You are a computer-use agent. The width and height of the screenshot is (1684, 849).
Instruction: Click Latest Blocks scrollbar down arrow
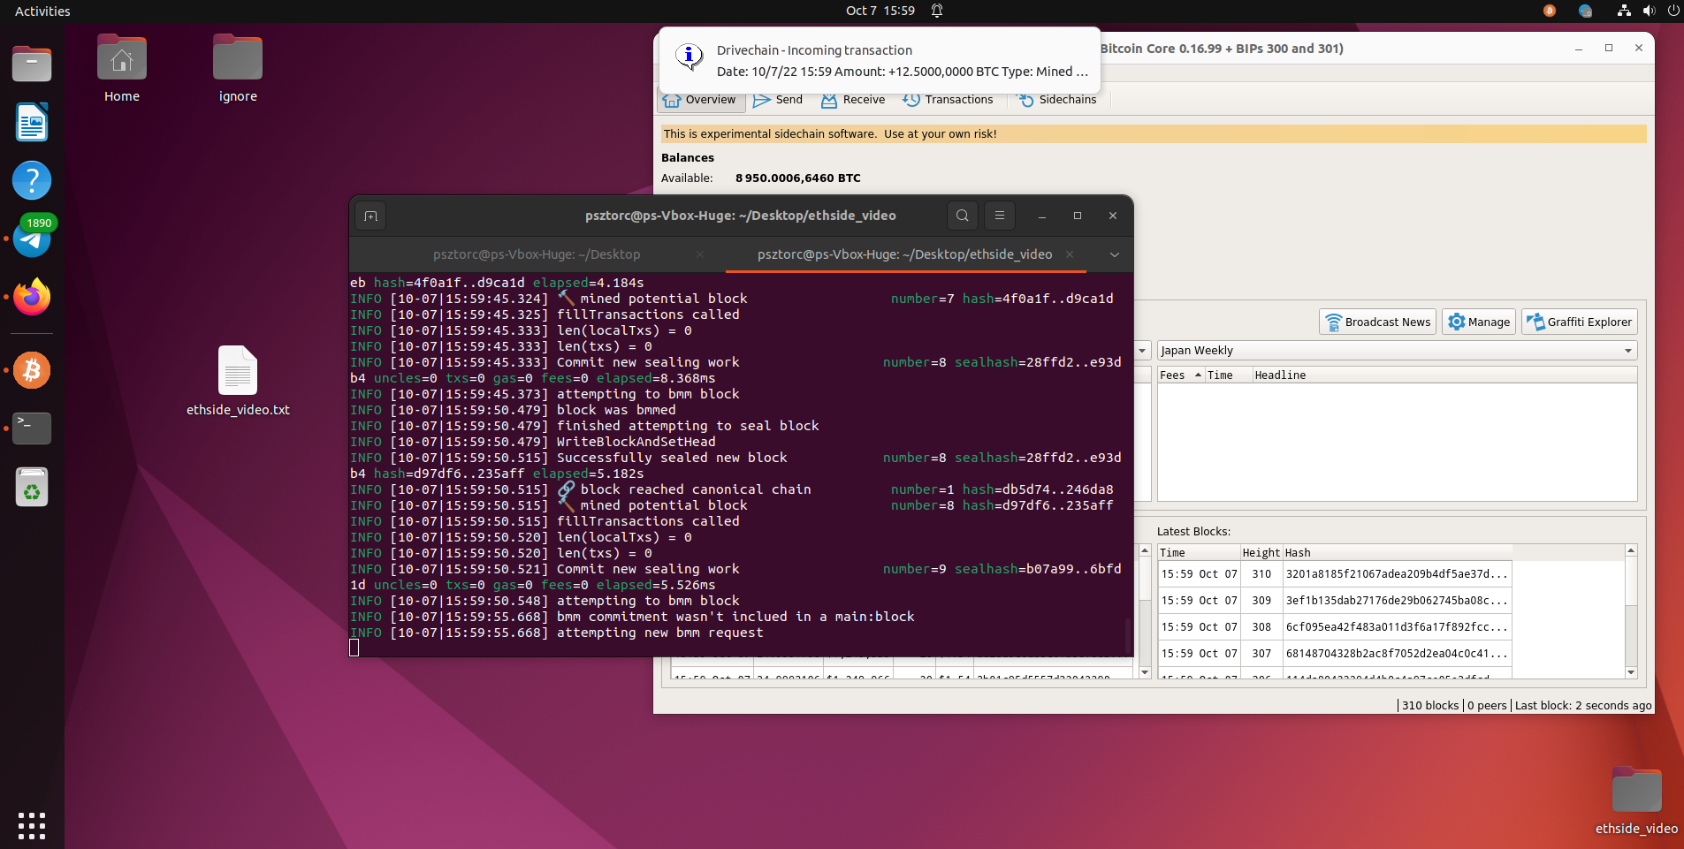1631,672
